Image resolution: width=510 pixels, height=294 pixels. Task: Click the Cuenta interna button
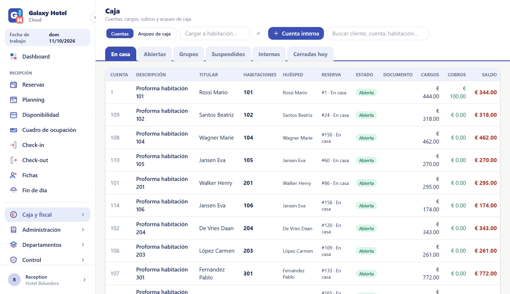(x=296, y=34)
